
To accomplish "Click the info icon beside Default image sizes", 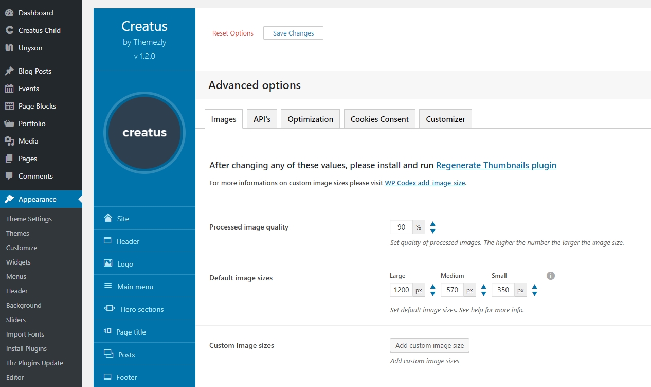I will click(551, 276).
